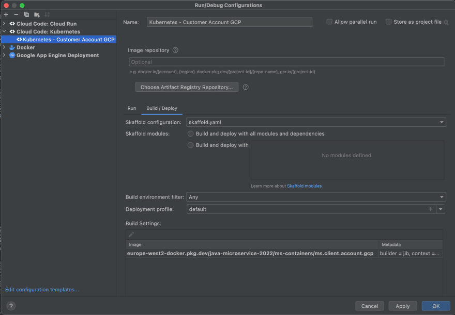Select Build and deploy with specific modules

[190, 145]
